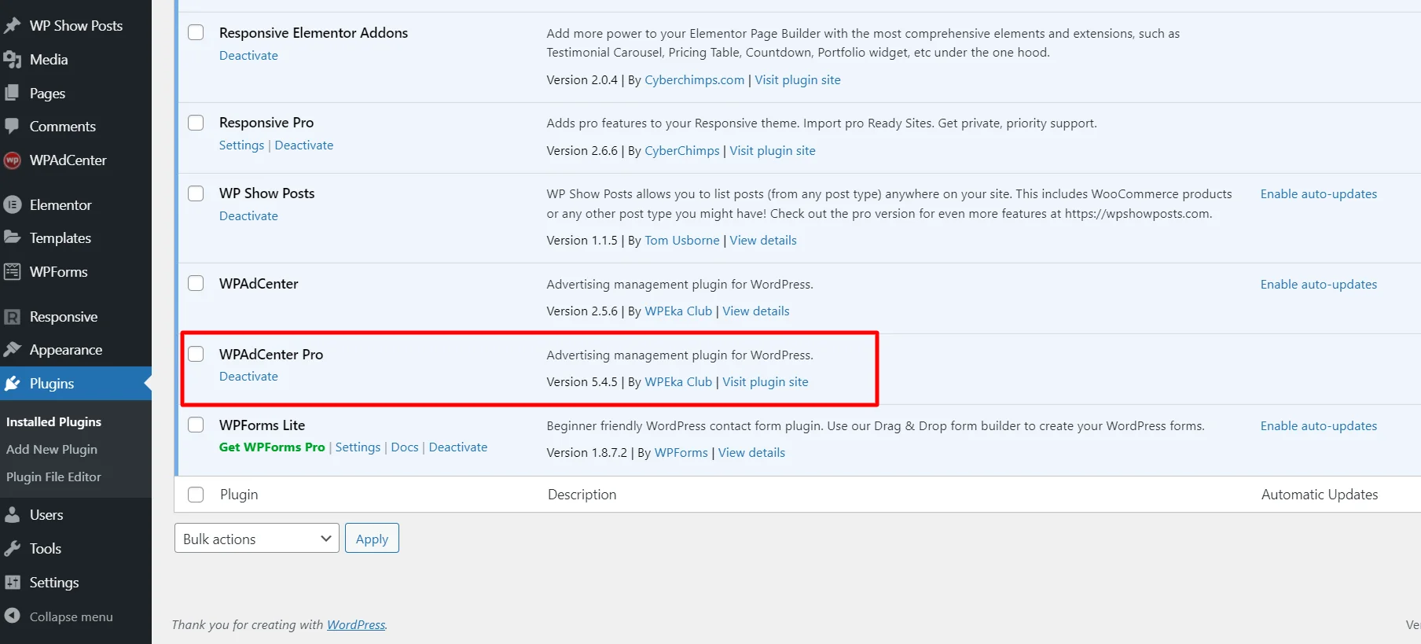Click the Apply button
The width and height of the screenshot is (1421, 644).
coord(372,539)
